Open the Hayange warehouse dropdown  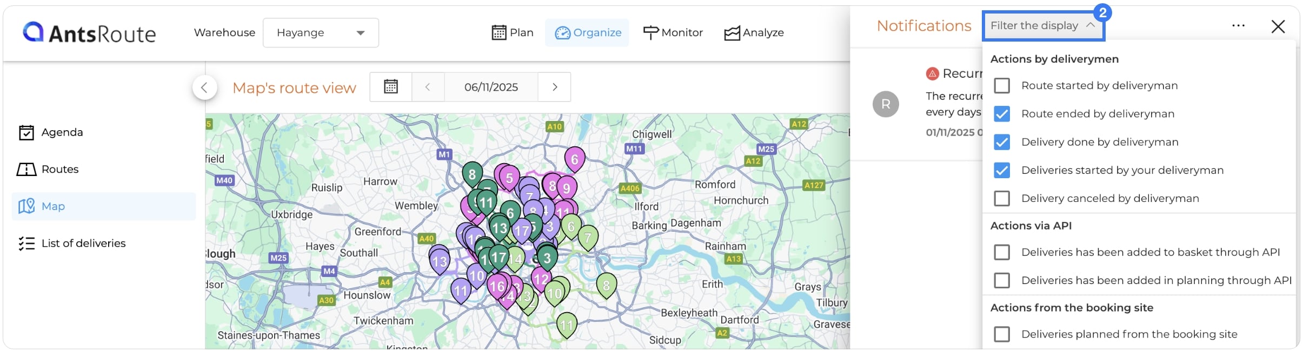(321, 33)
